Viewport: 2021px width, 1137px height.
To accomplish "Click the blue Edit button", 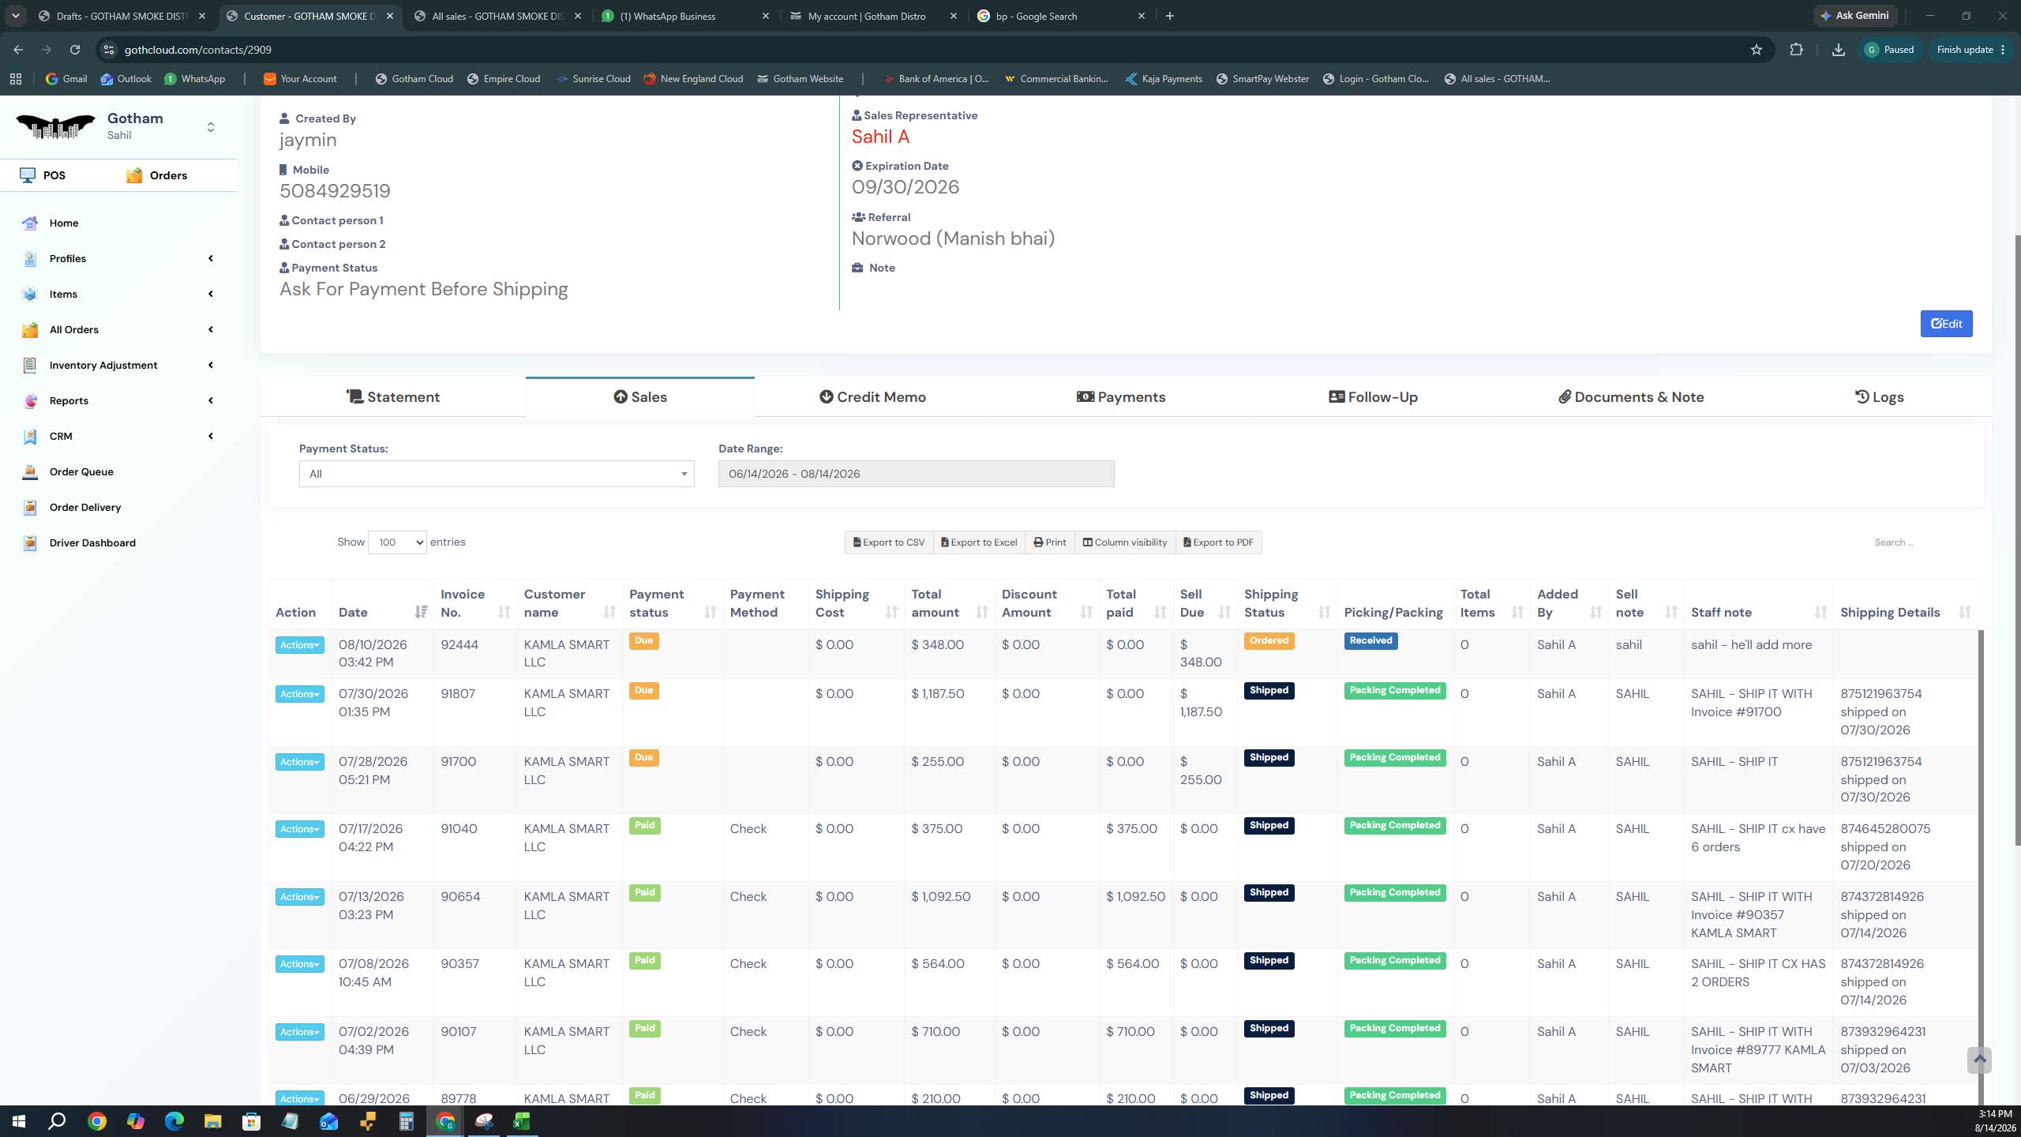I will tap(1946, 324).
